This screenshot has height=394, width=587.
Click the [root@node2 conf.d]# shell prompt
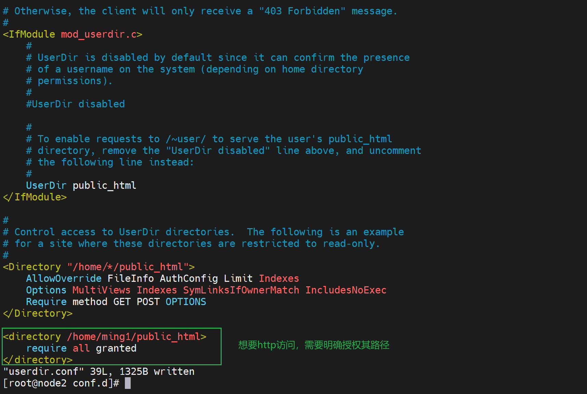tap(61, 383)
